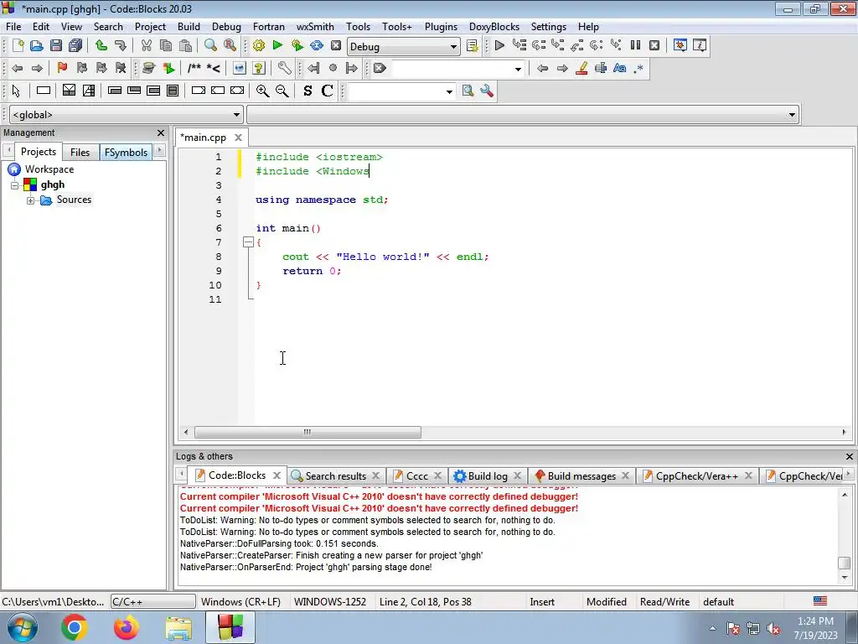Open the Plugins menu
Image resolution: width=858 pixels, height=644 pixels.
[441, 27]
